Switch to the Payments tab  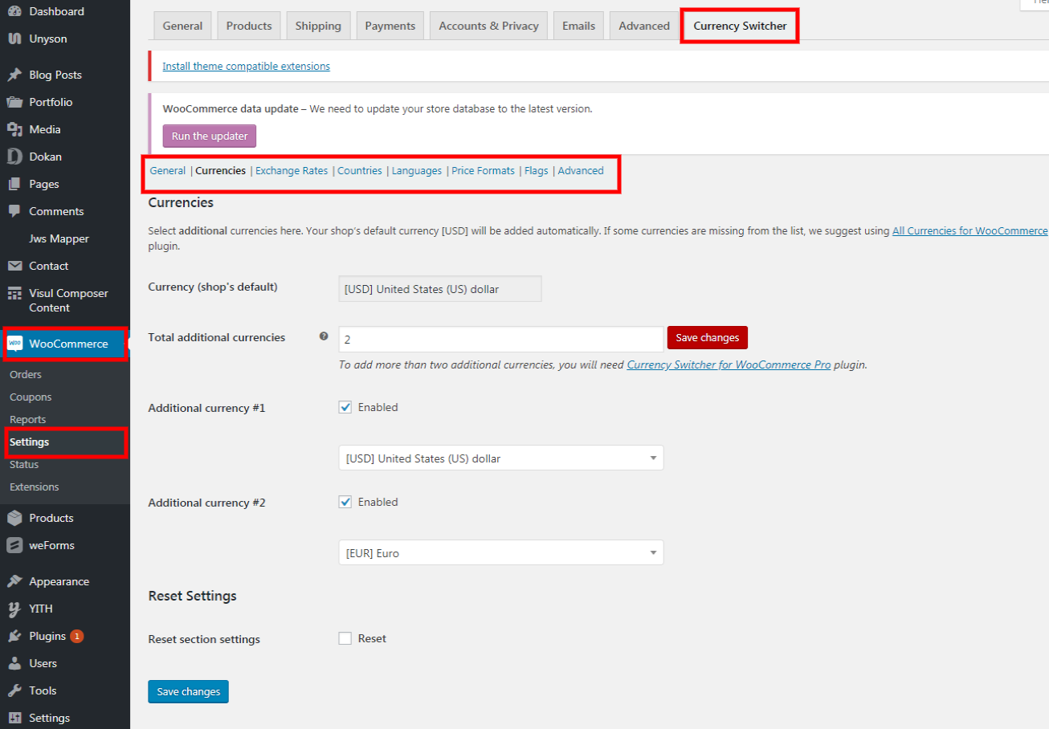point(390,26)
